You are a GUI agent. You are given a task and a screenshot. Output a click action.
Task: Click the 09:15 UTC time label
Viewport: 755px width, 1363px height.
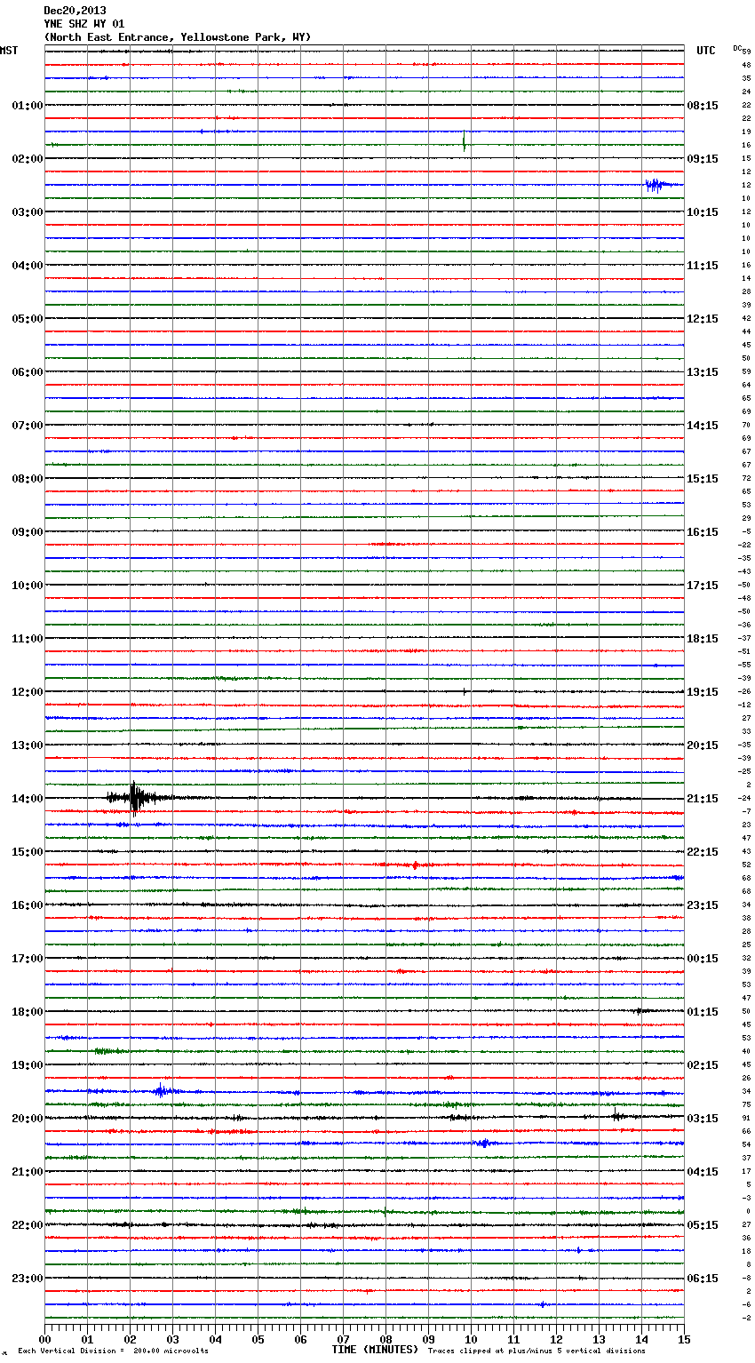pyautogui.click(x=703, y=159)
